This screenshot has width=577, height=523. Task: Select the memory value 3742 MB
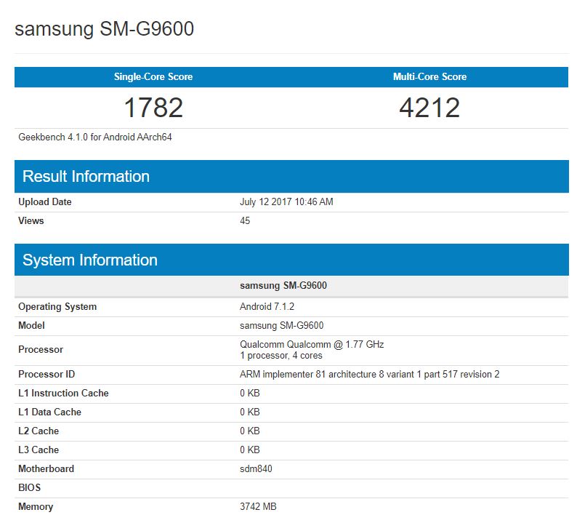[258, 507]
